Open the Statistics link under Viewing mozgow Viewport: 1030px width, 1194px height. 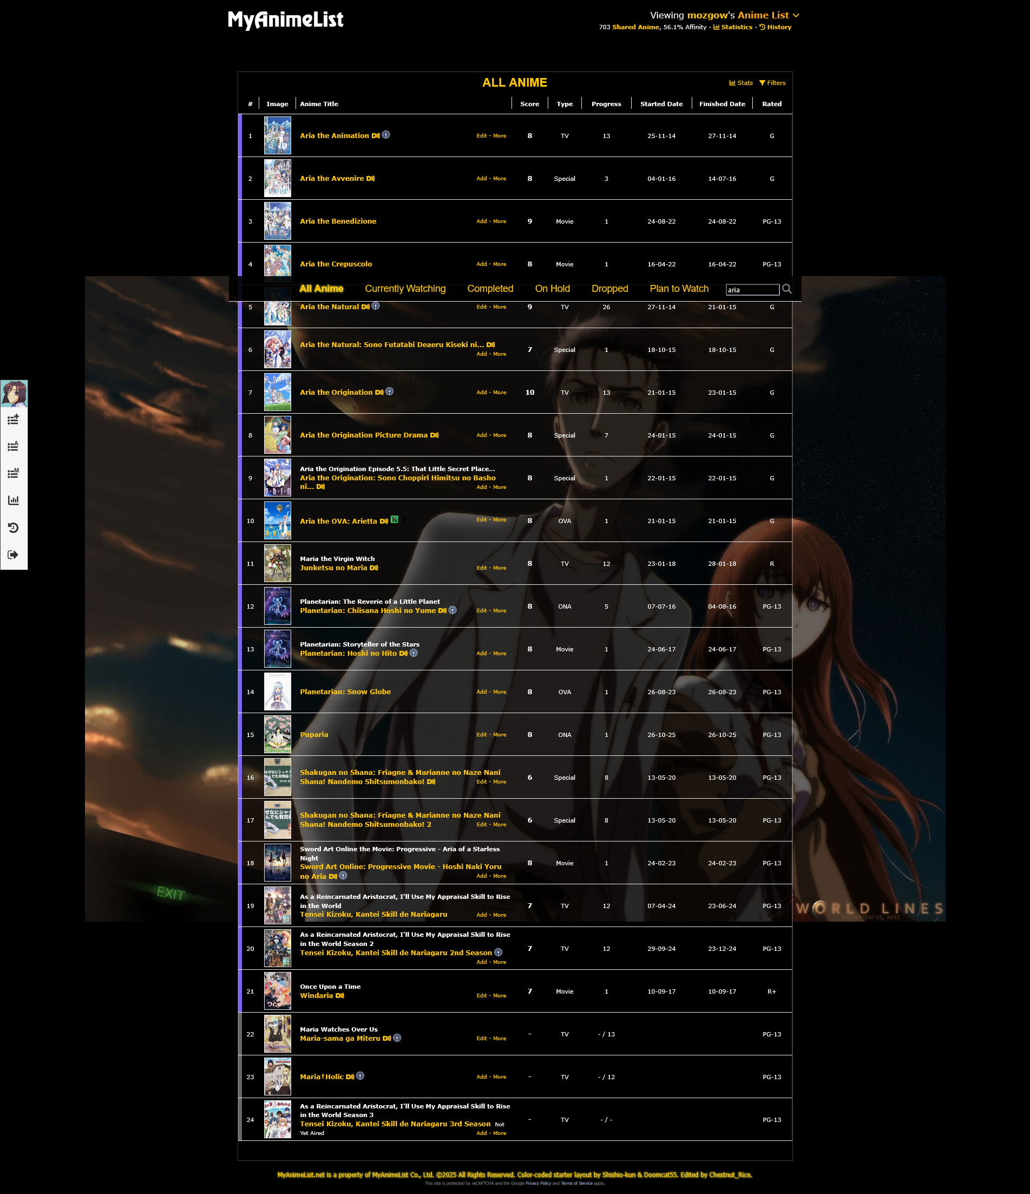click(733, 27)
